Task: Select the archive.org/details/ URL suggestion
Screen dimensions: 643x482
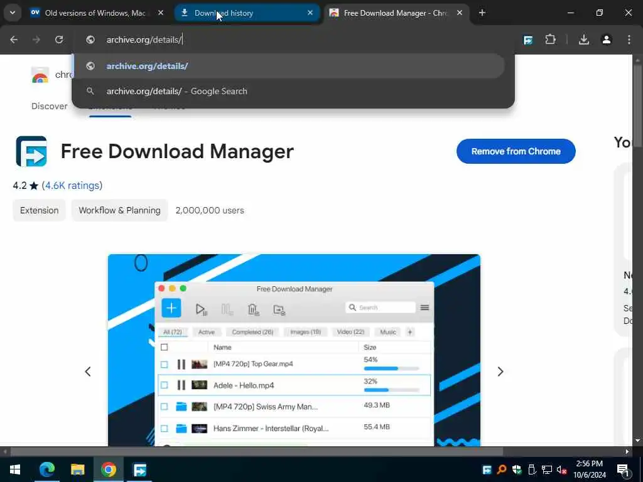Action: click(289, 66)
